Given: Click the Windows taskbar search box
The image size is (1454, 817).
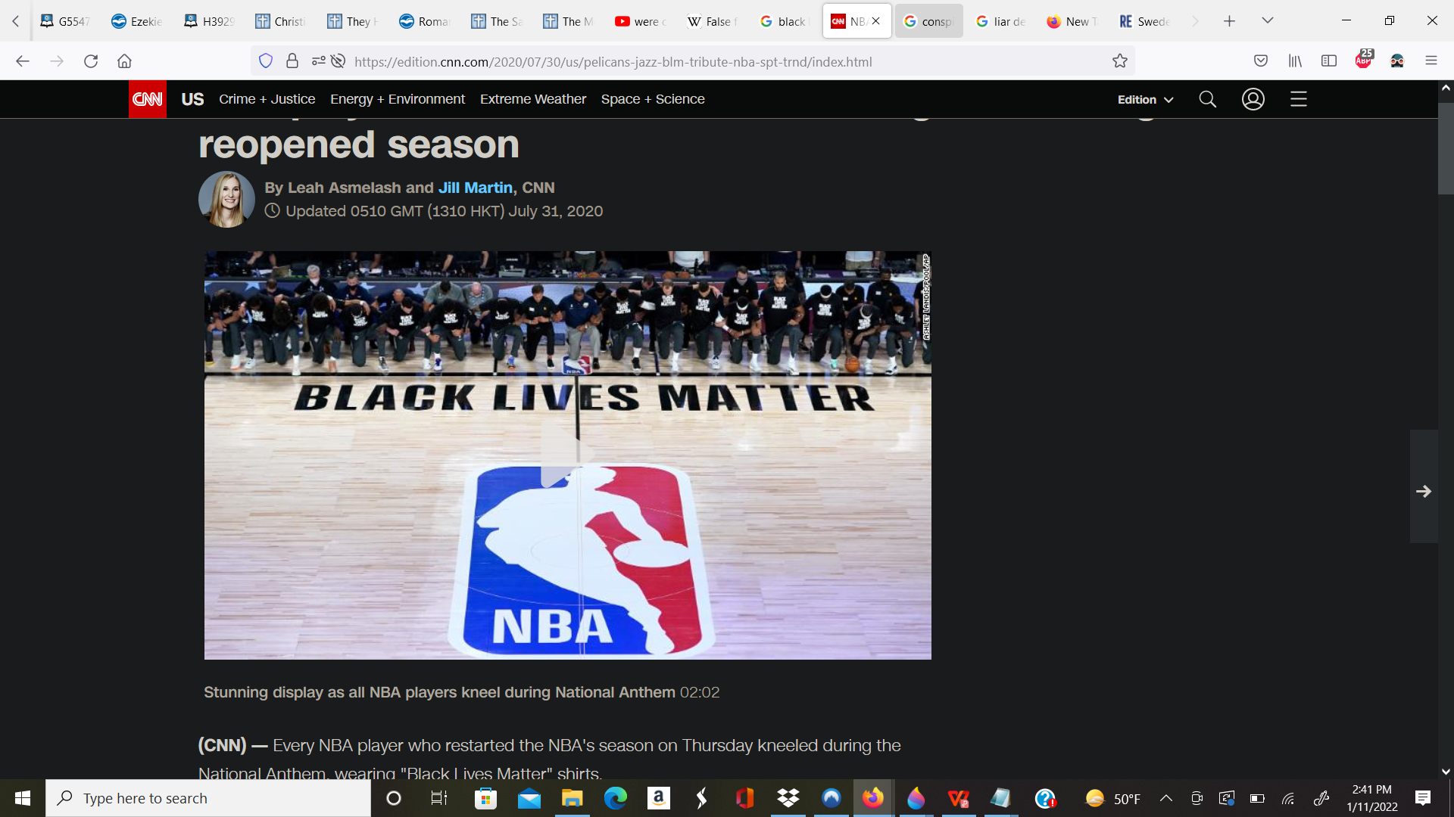Looking at the screenshot, I should (x=208, y=798).
